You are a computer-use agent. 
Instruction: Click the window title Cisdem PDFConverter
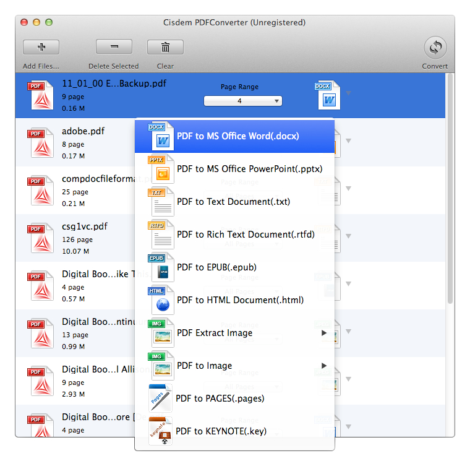click(234, 22)
